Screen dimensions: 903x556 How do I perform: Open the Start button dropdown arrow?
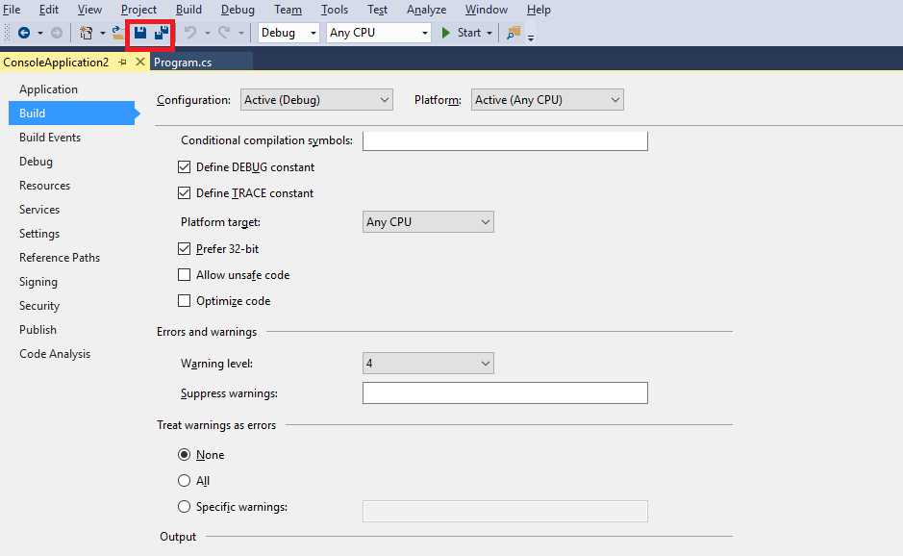click(489, 33)
